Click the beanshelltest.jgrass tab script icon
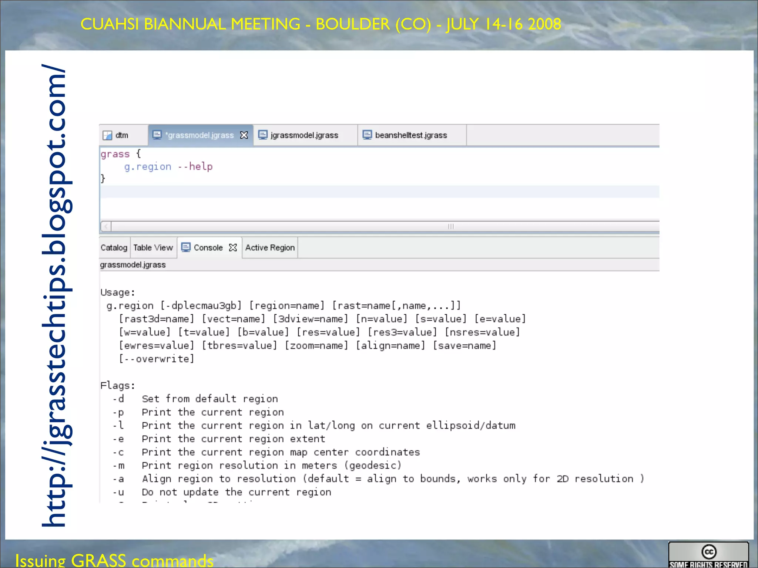This screenshot has height=568, width=758. click(367, 135)
